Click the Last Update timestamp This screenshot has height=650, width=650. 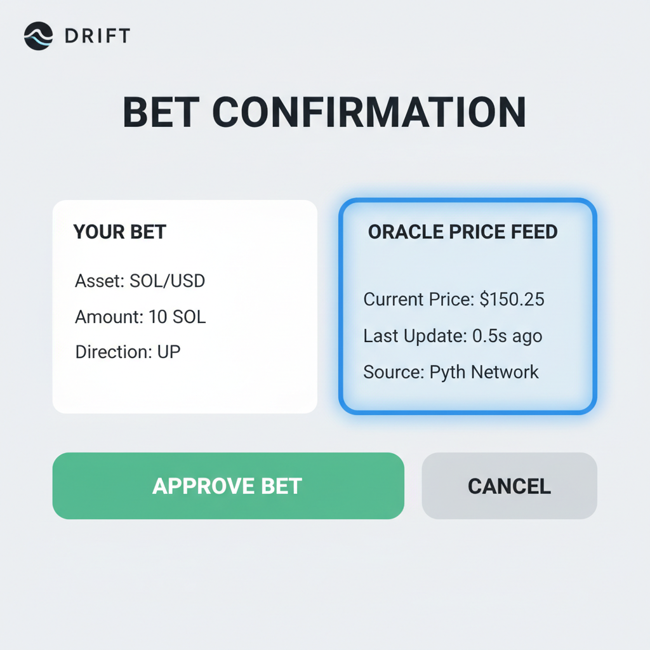453,336
